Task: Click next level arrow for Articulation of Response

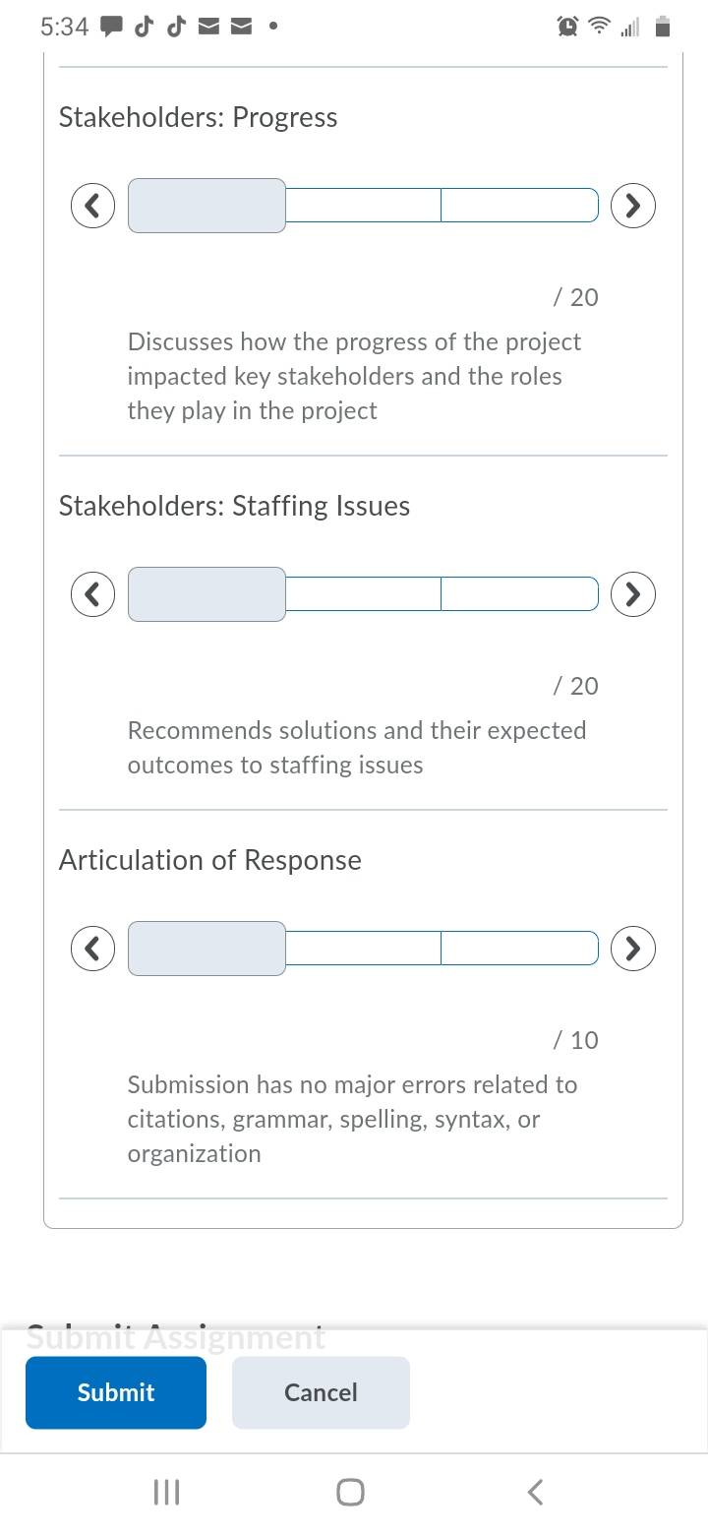Action: 633,949
